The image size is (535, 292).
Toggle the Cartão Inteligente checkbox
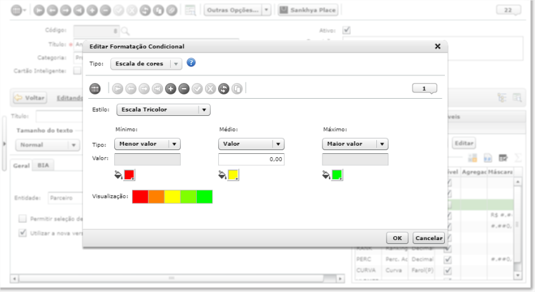(x=77, y=70)
